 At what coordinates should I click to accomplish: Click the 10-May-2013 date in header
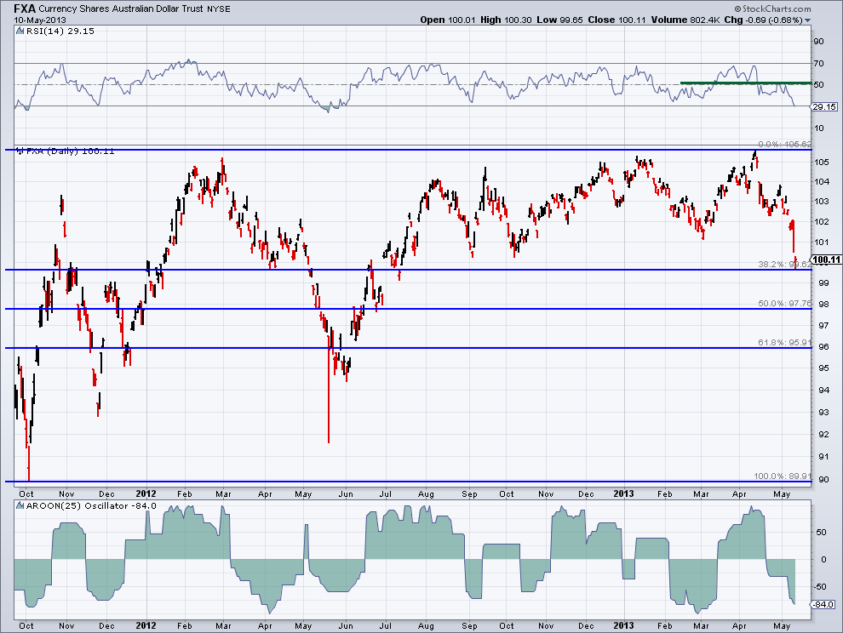click(x=40, y=20)
